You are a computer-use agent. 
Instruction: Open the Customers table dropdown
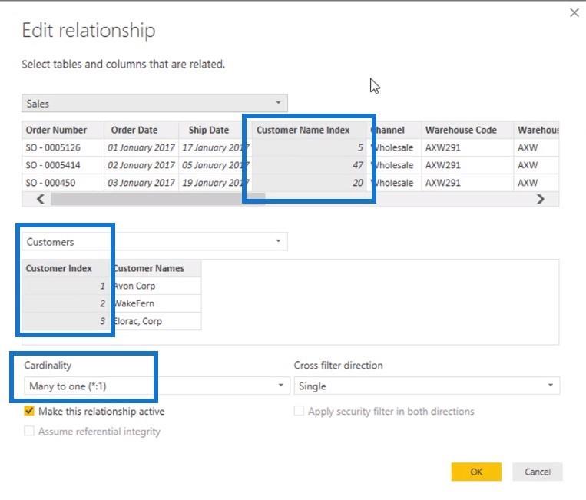coord(154,241)
